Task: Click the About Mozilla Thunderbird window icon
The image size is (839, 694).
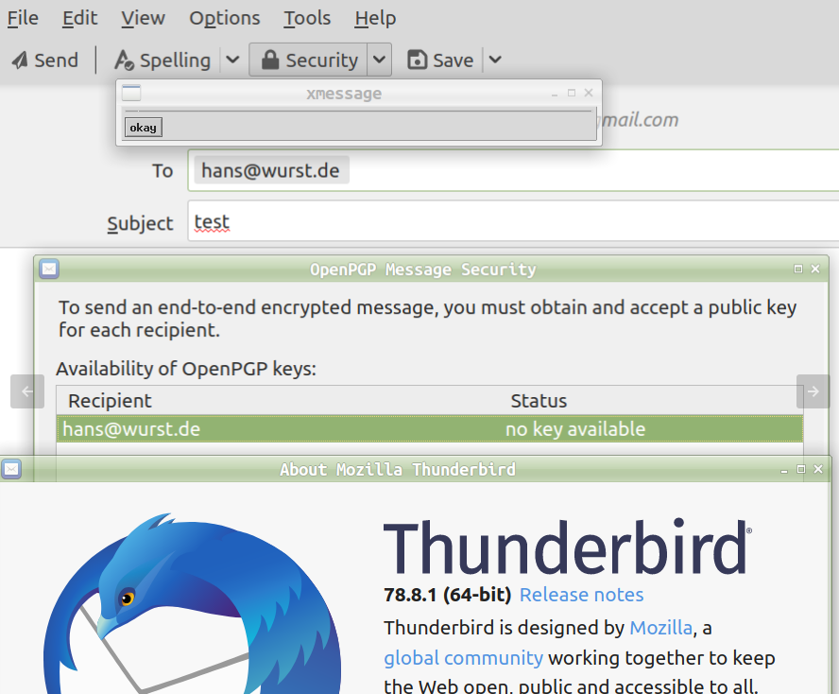Action: [x=11, y=469]
